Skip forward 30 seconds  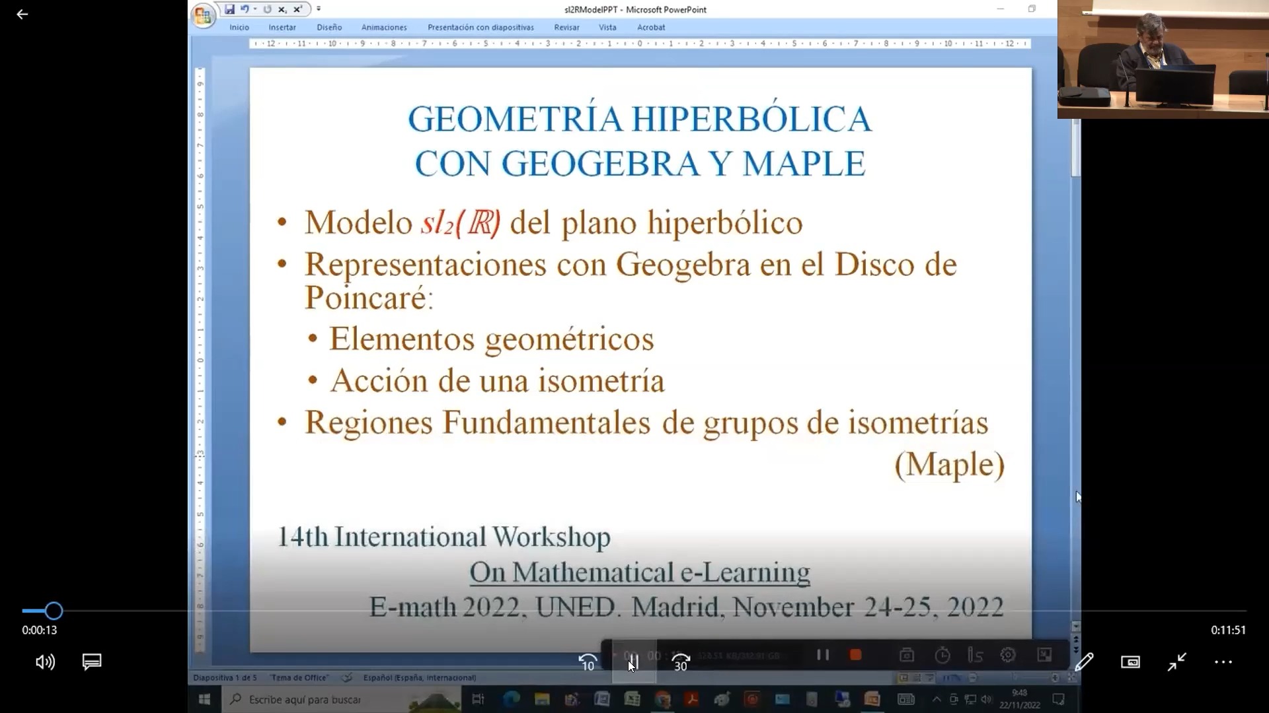680,662
